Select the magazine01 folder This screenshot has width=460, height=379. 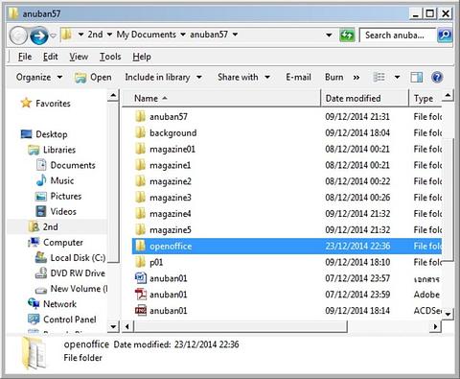pyautogui.click(x=287, y=149)
